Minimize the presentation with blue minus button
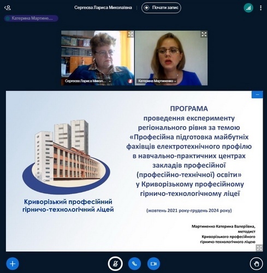Screen dimensions: 267x273 coord(257,94)
